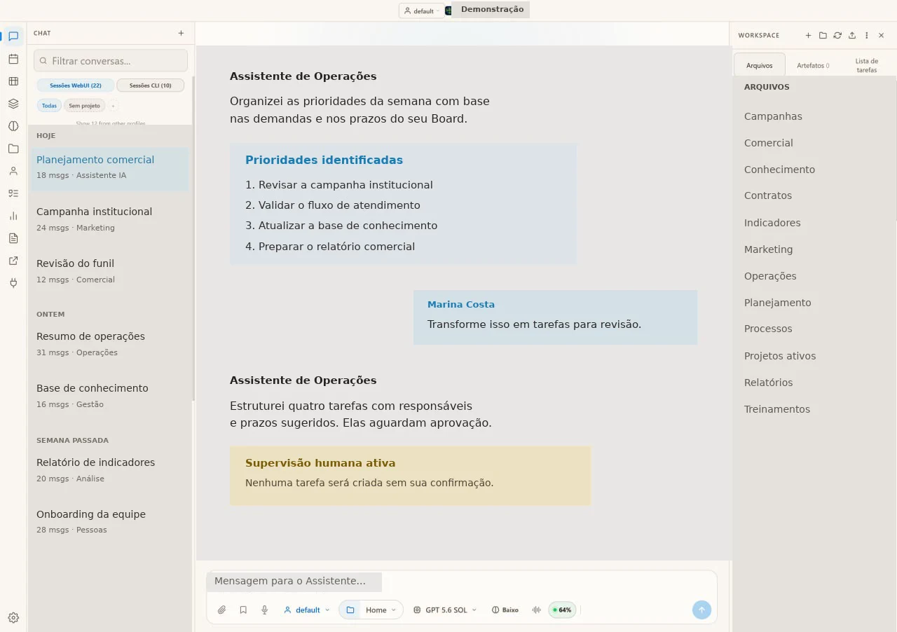Start a new chat with the plus icon
The height and width of the screenshot is (632, 897).
point(181,33)
